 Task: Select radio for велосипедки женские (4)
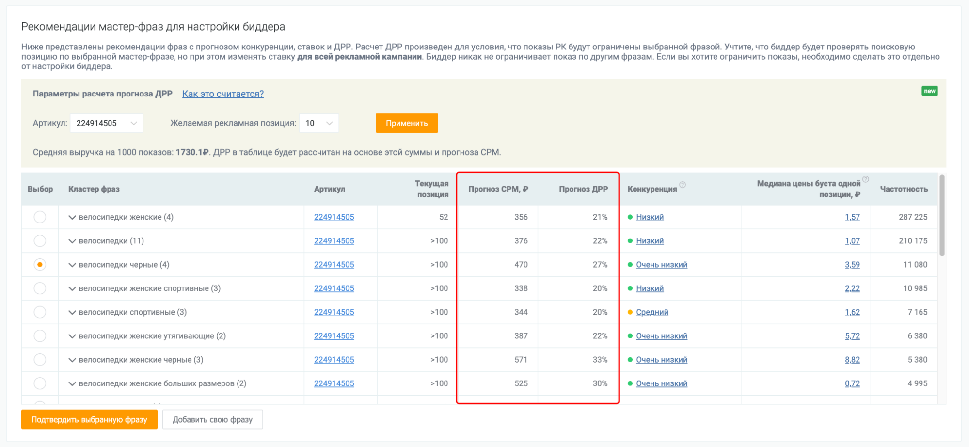click(x=40, y=217)
